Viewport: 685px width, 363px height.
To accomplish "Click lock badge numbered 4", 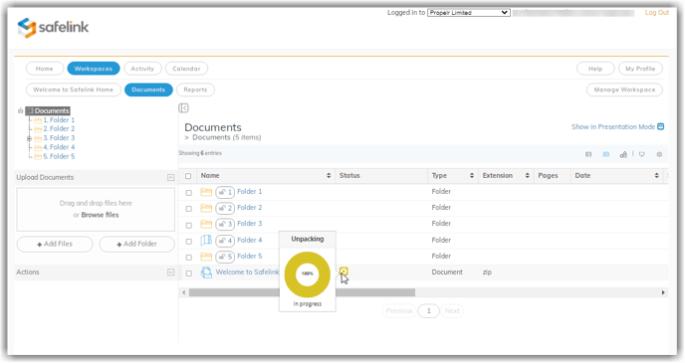I will pyautogui.click(x=225, y=241).
